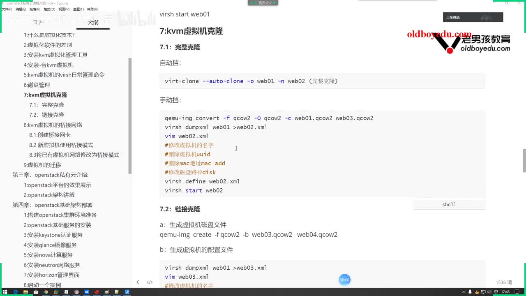Go to outline item 1:搭建openstack集群环境准备
Image resolution: width=526 pixels, height=296 pixels.
coord(60,215)
